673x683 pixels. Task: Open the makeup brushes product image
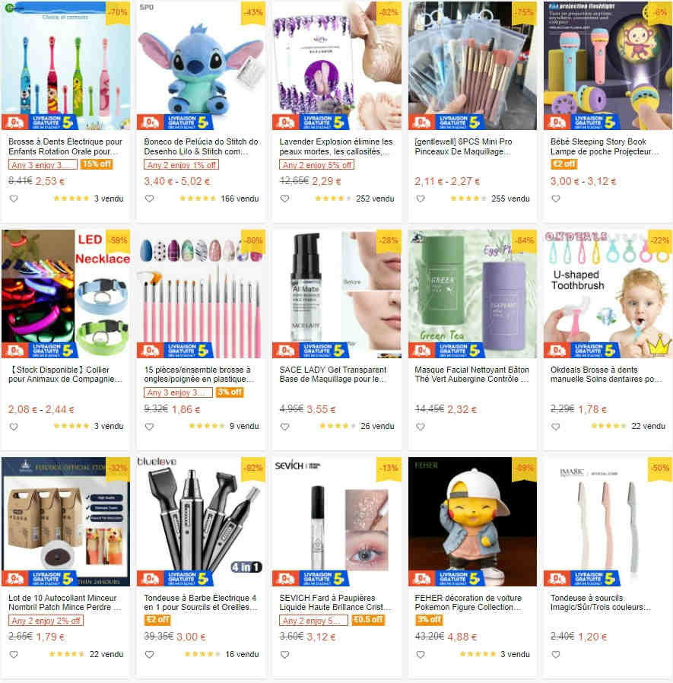tap(472, 65)
